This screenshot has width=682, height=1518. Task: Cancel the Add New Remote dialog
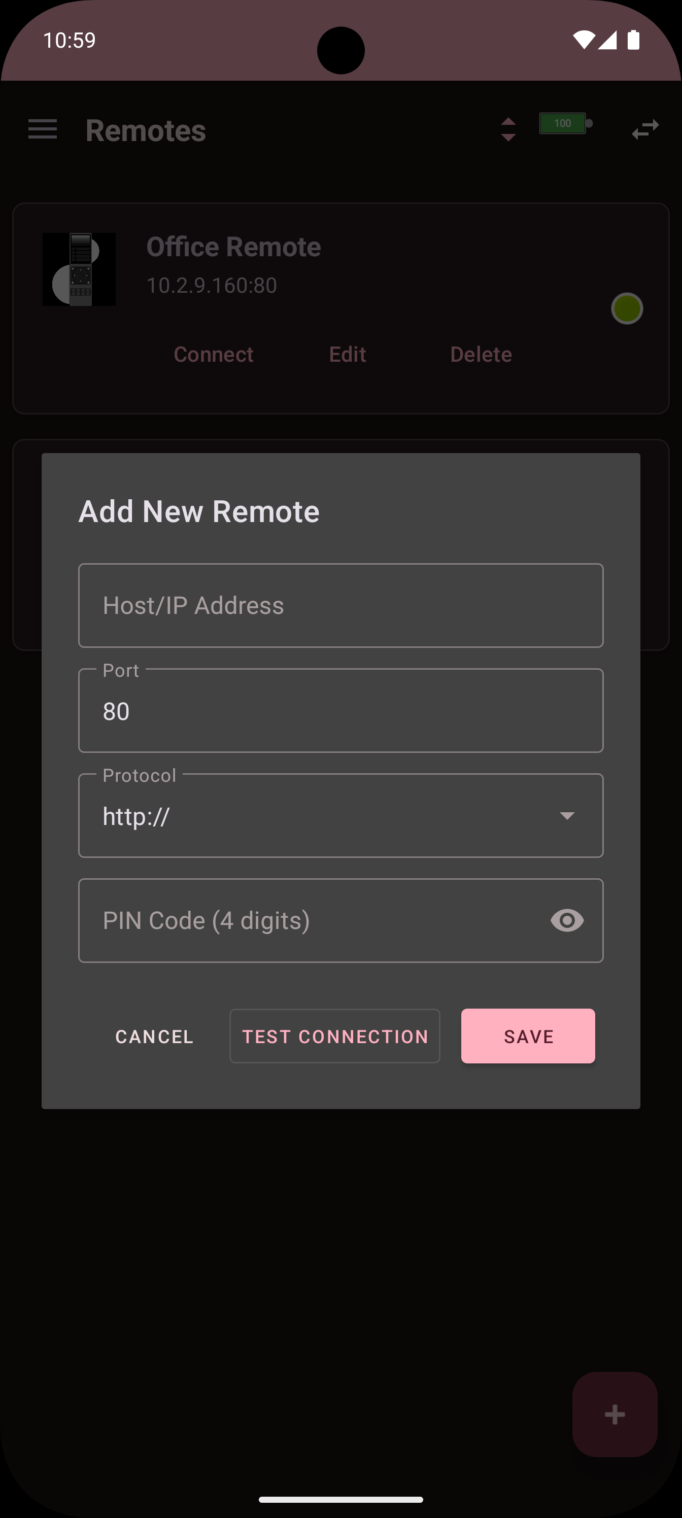coord(154,1037)
